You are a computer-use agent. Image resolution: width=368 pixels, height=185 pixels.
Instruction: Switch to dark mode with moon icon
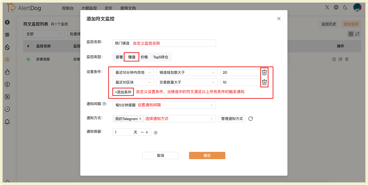(x=345, y=8)
